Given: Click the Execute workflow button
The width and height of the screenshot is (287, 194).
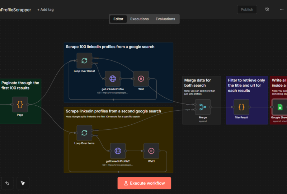Looking at the screenshot, I should [144, 183].
